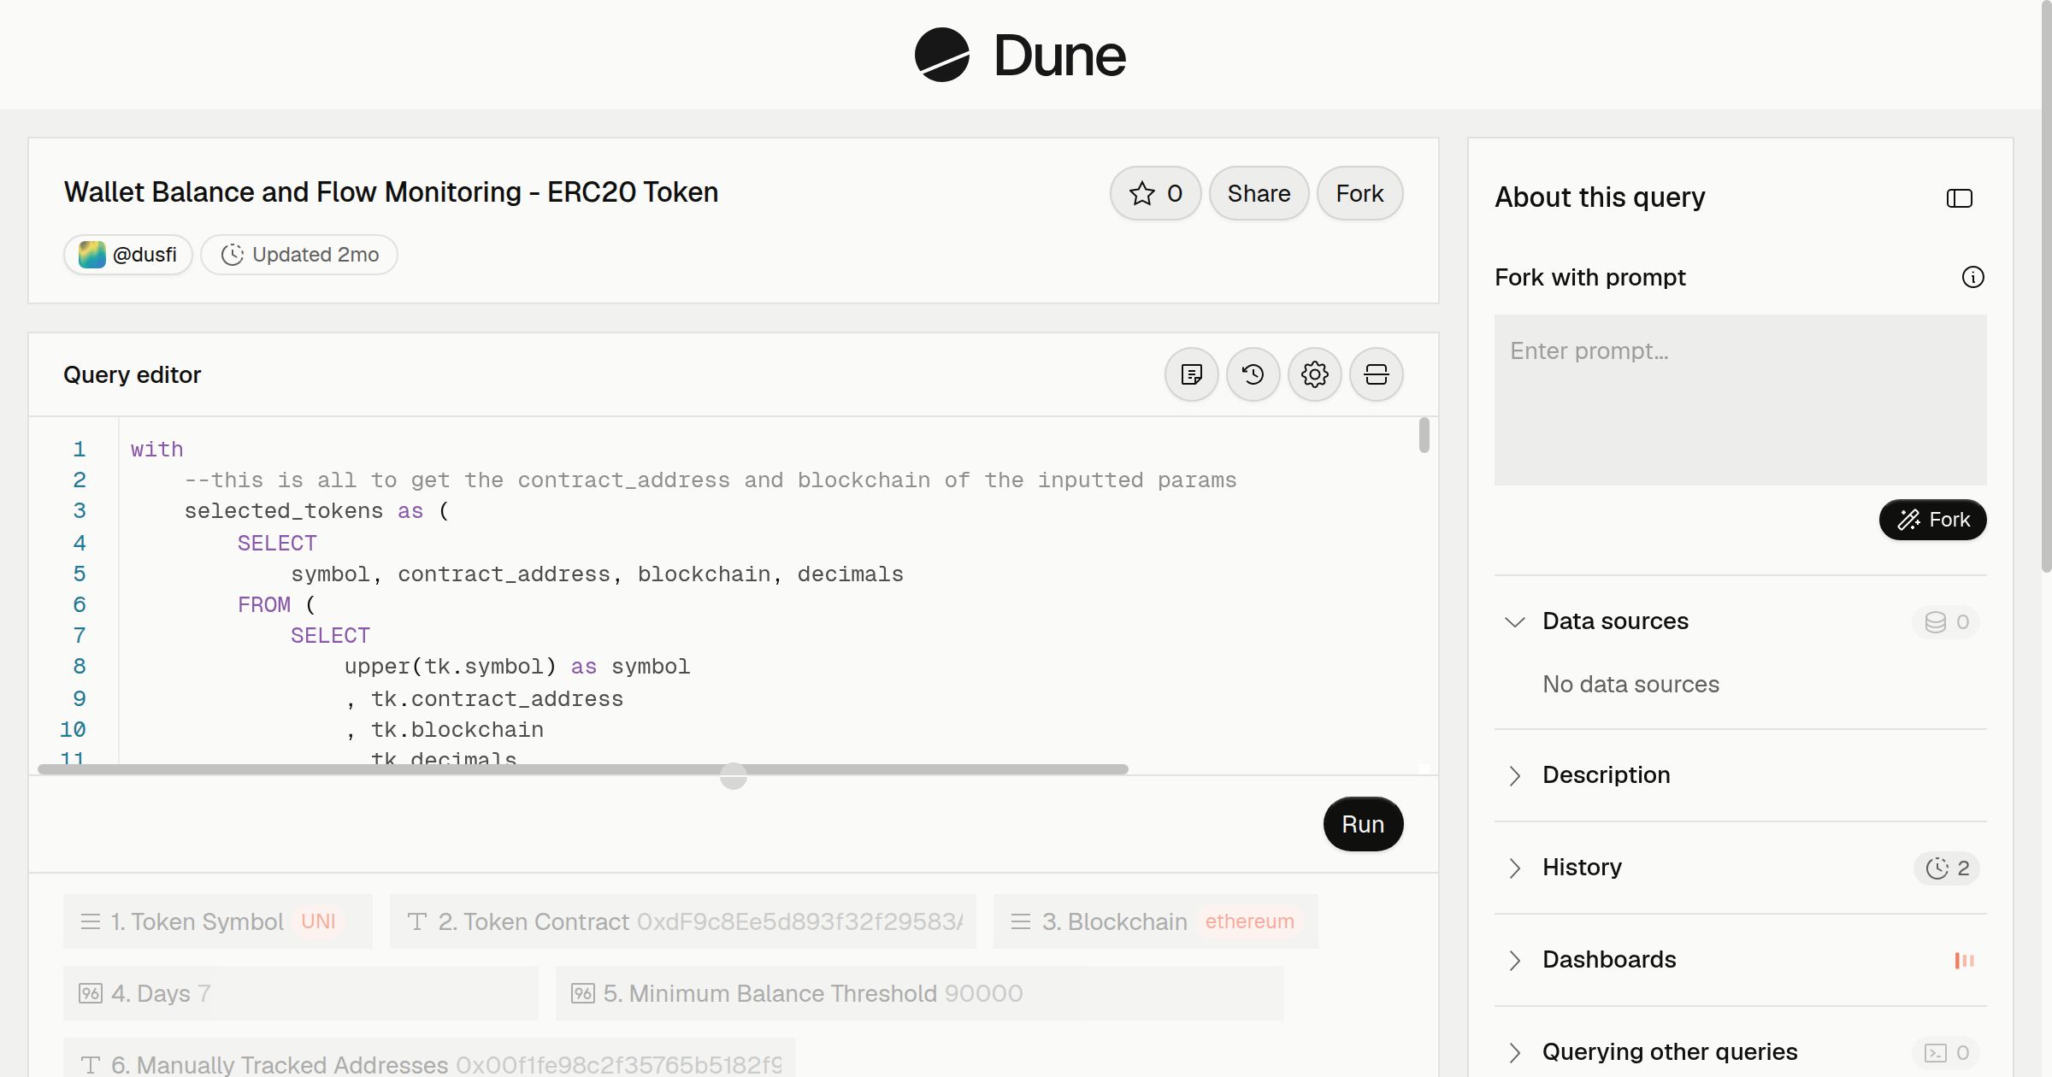Screen dimensions: 2052x1077
Task: Show info about Fork with prompt
Action: point(1973,277)
